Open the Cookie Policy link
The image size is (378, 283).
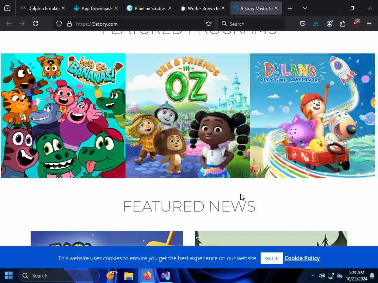coord(302,258)
